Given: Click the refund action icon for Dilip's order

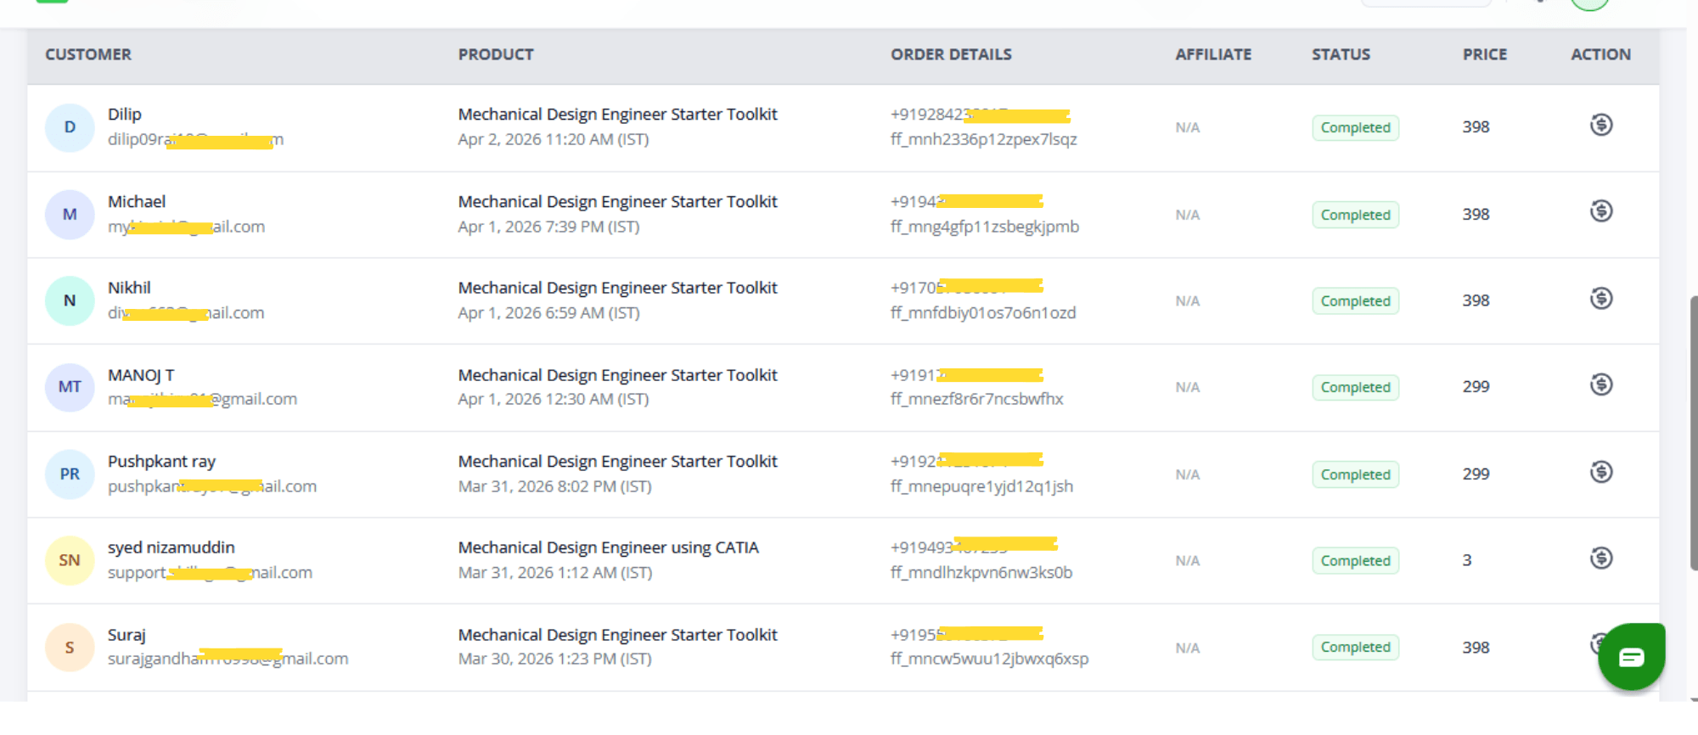Looking at the screenshot, I should coord(1601,126).
